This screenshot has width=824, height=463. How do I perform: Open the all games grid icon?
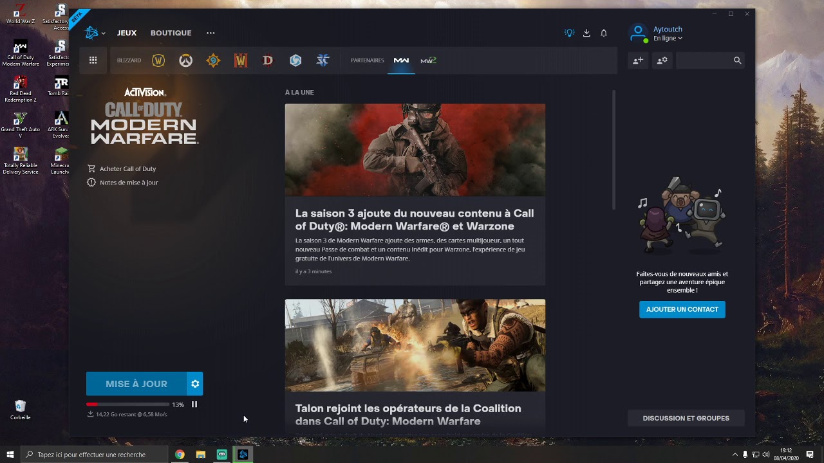click(x=93, y=60)
